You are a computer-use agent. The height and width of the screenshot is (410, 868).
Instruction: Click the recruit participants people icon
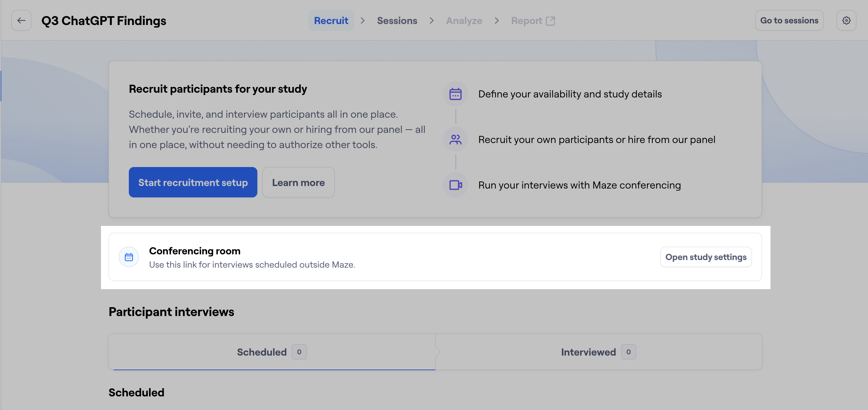[455, 140]
